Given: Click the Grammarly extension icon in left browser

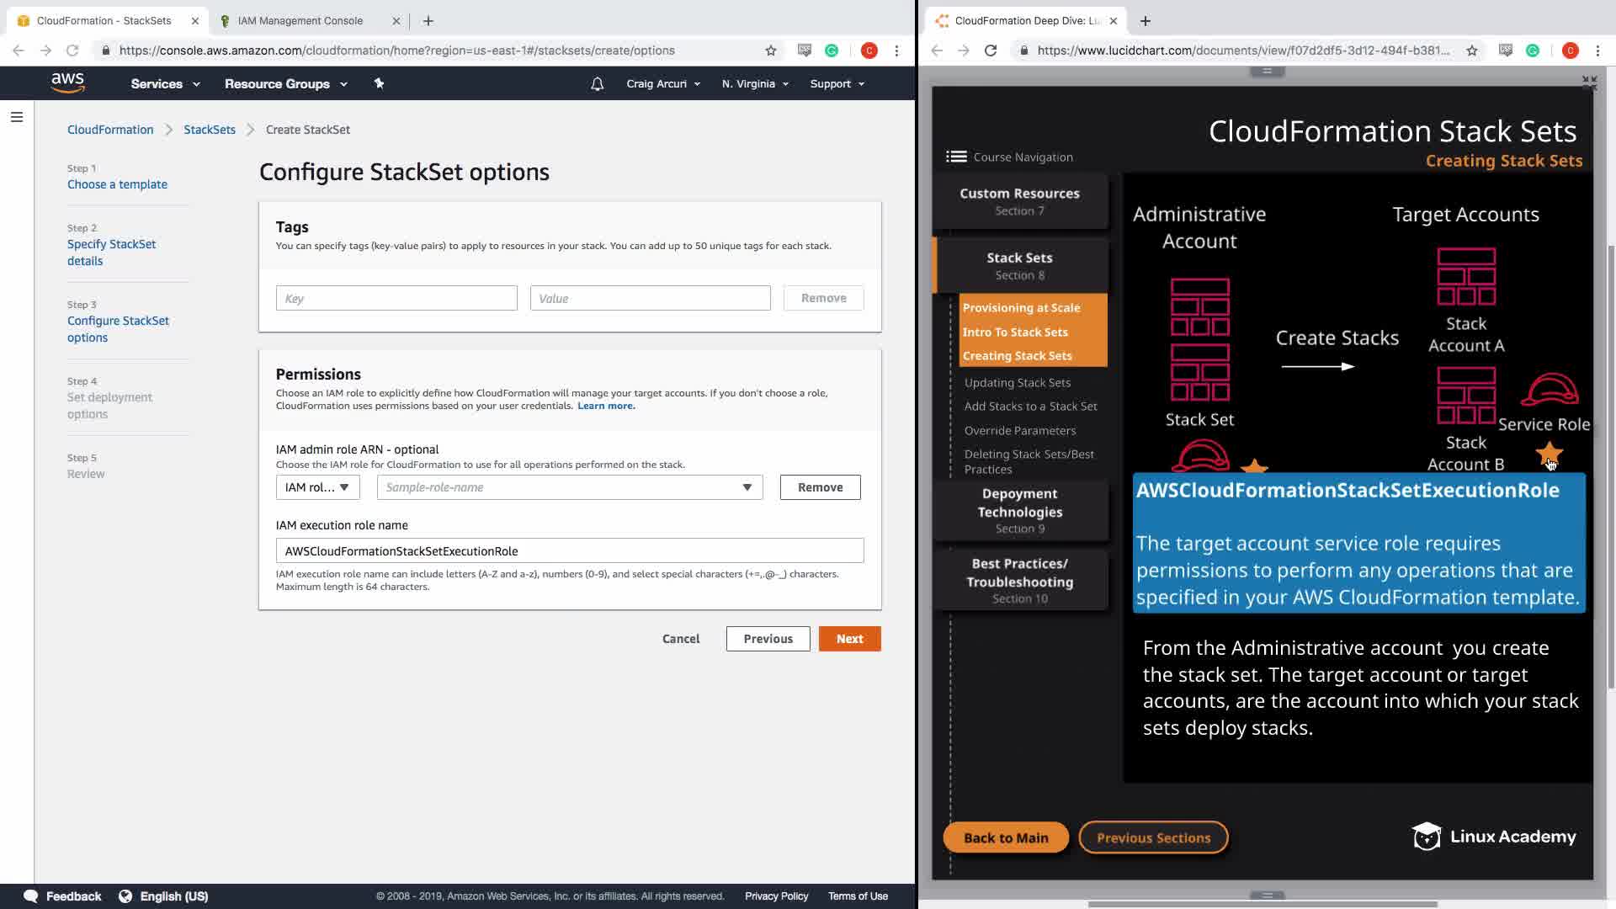Looking at the screenshot, I should tap(832, 50).
